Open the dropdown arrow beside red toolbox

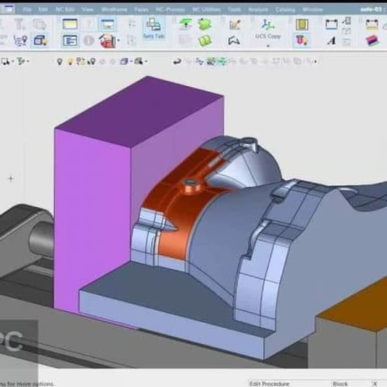[118, 40]
